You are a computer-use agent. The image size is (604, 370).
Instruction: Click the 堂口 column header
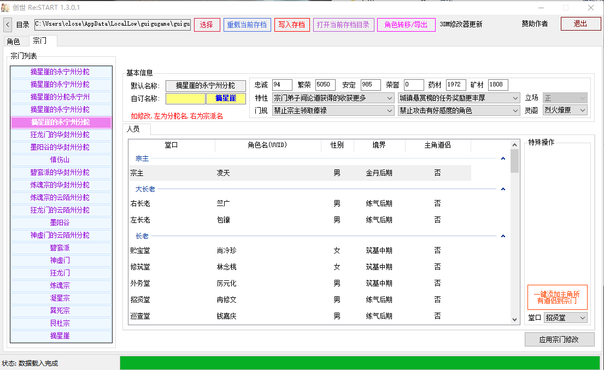[172, 145]
